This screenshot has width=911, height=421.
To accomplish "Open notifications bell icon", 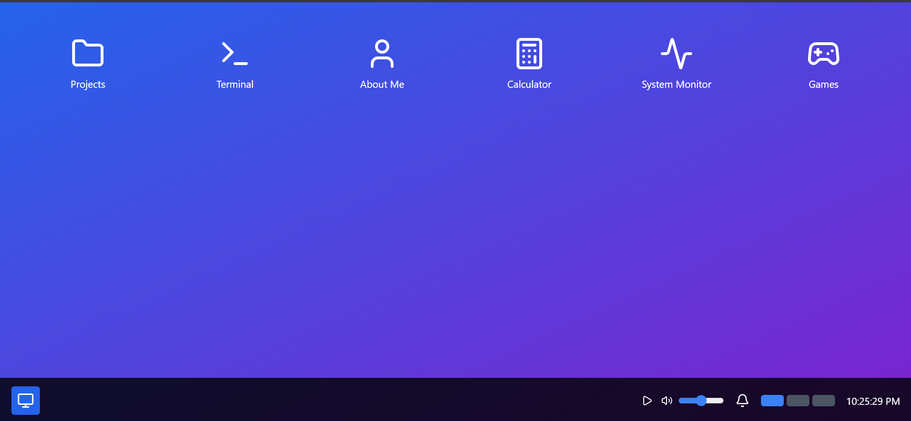I will (x=742, y=401).
